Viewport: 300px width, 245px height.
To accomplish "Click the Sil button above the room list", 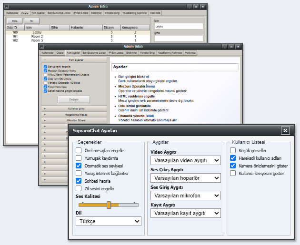I will coord(32,21).
